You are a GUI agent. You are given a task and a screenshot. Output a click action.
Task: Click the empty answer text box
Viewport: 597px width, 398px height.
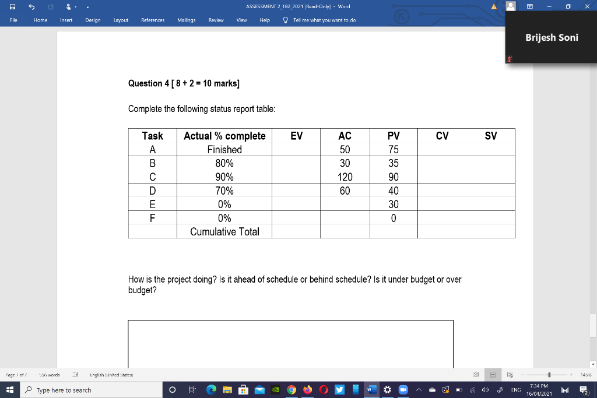click(x=290, y=344)
